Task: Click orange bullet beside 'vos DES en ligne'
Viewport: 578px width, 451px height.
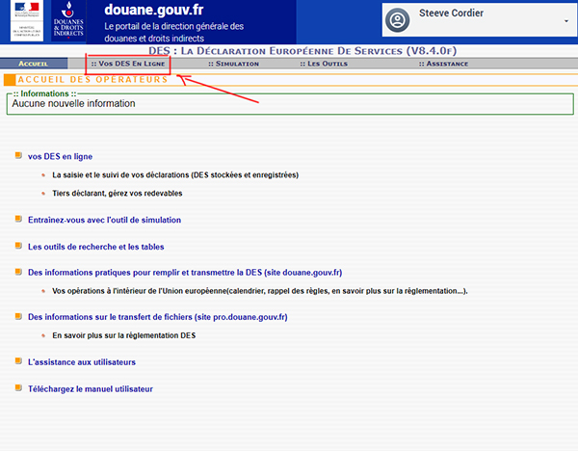Action: pos(18,155)
